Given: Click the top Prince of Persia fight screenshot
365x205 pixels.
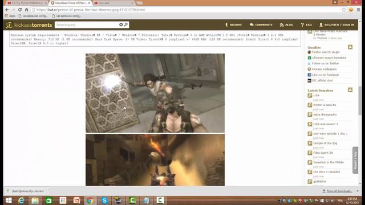Looking at the screenshot, I should [155, 93].
